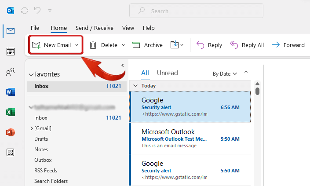Launch Excel from the sidebar
The width and height of the screenshot is (310, 186).
pyautogui.click(x=11, y=112)
